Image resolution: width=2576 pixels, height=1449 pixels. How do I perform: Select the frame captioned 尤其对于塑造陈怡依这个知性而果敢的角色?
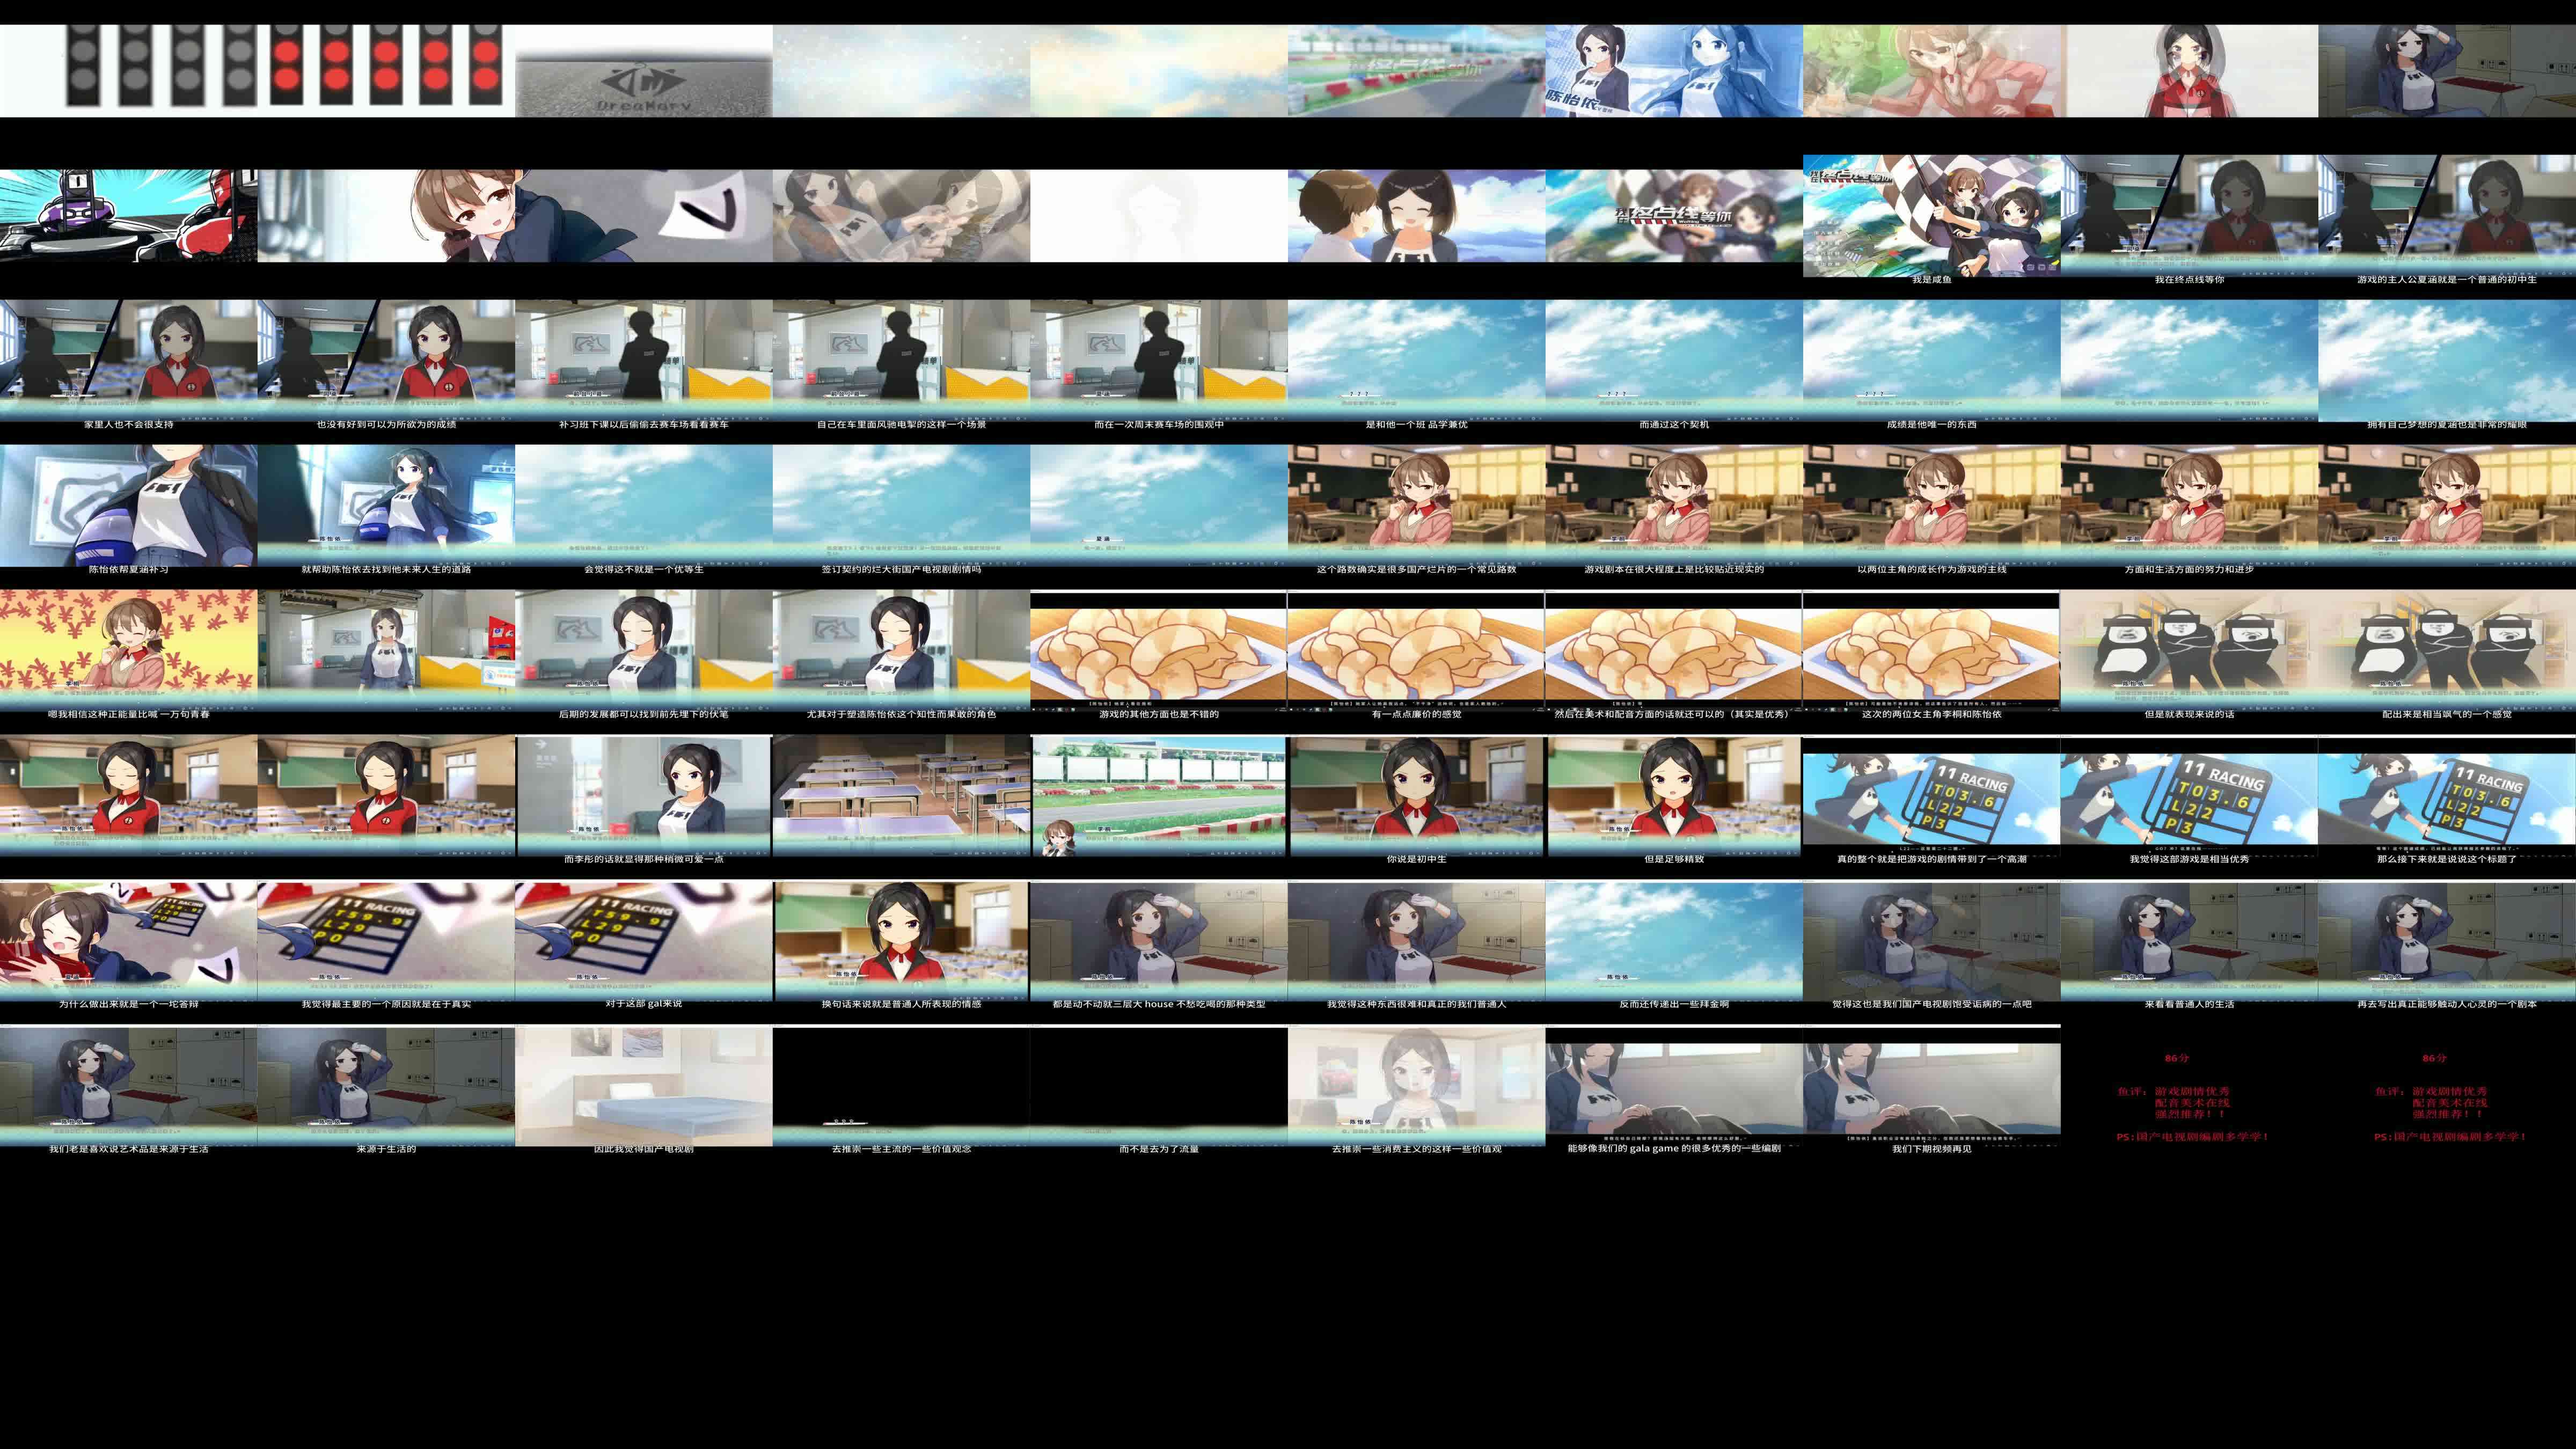point(901,651)
